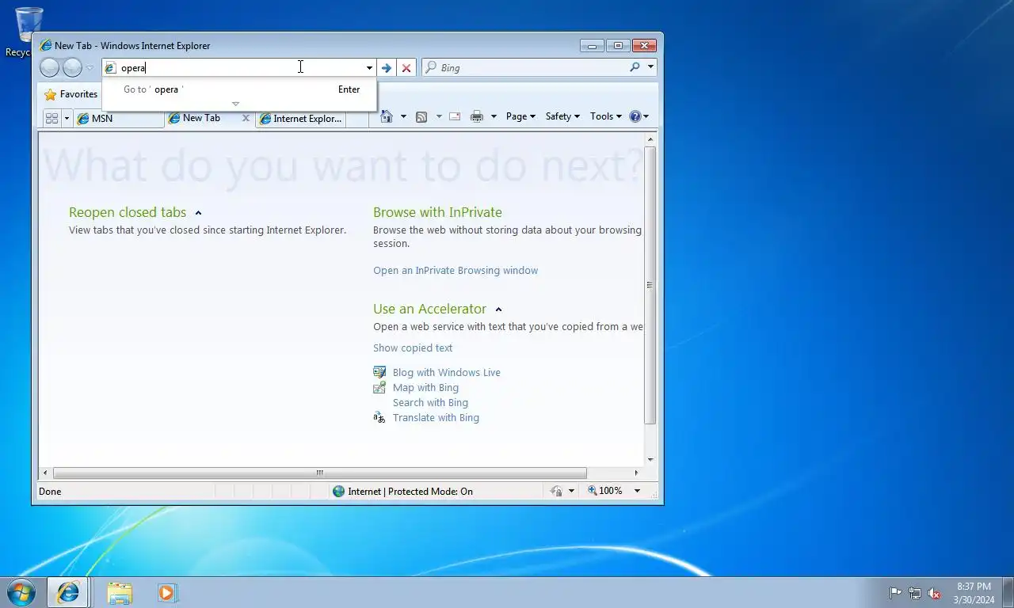Viewport: 1014px width, 608px height.
Task: Open the Favorites star button
Action: [x=71, y=94]
